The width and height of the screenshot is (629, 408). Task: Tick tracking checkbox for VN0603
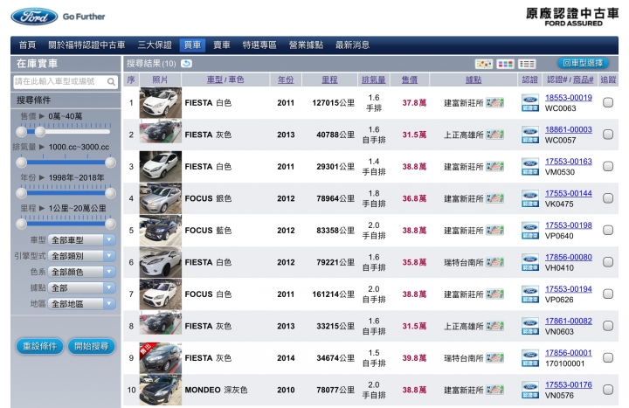tap(608, 326)
